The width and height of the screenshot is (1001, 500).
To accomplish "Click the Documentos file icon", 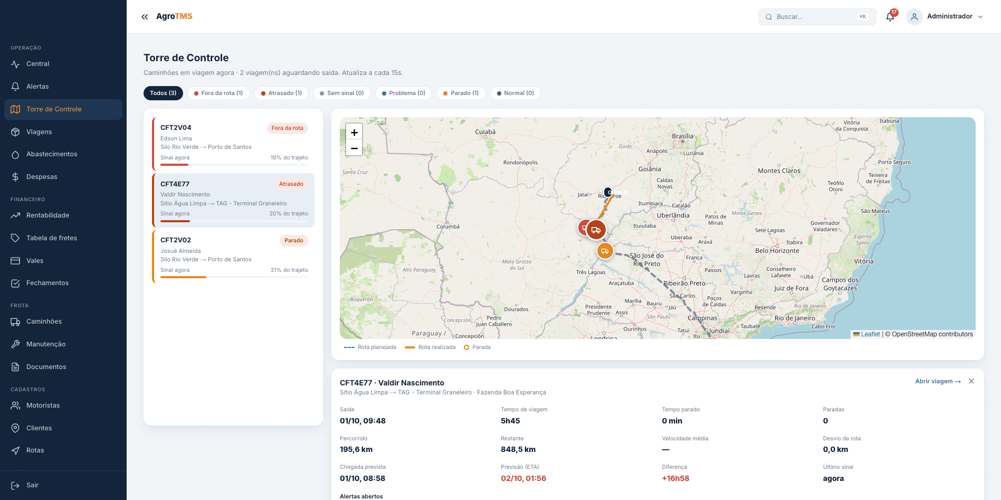I will pyautogui.click(x=15, y=367).
